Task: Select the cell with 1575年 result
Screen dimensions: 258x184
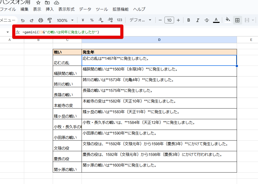Action: pos(159,92)
